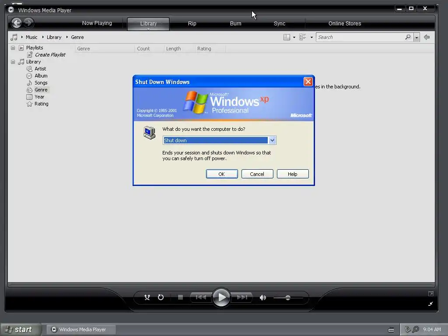Click the computer icon in dialog

(x=150, y=133)
